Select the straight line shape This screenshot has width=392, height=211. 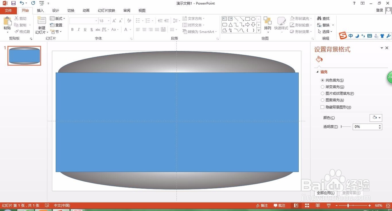(x=236, y=19)
